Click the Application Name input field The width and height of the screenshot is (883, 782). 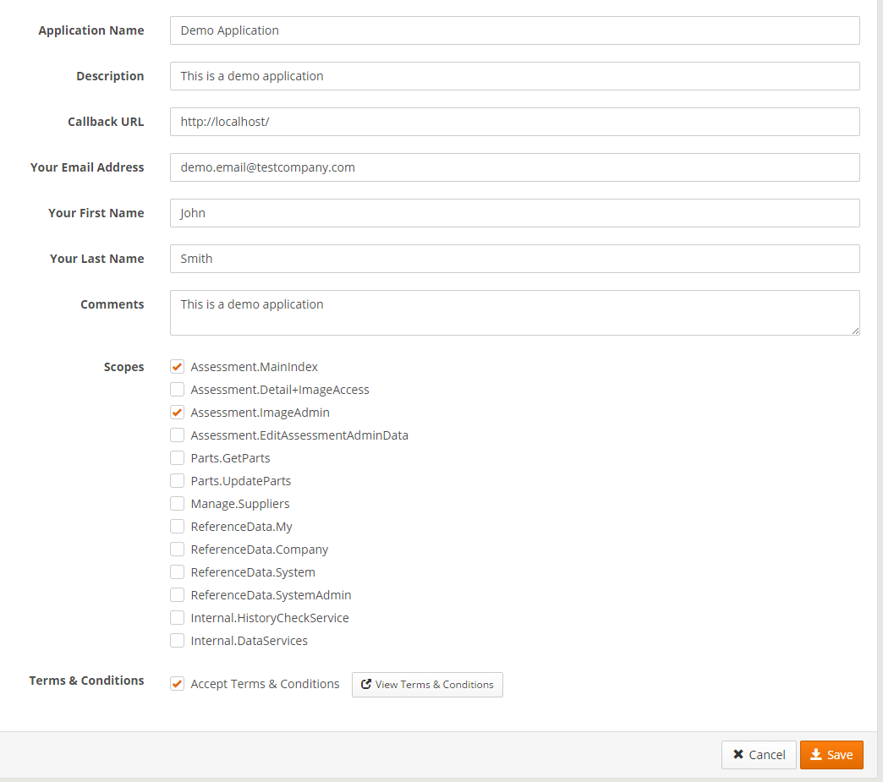coord(515,30)
